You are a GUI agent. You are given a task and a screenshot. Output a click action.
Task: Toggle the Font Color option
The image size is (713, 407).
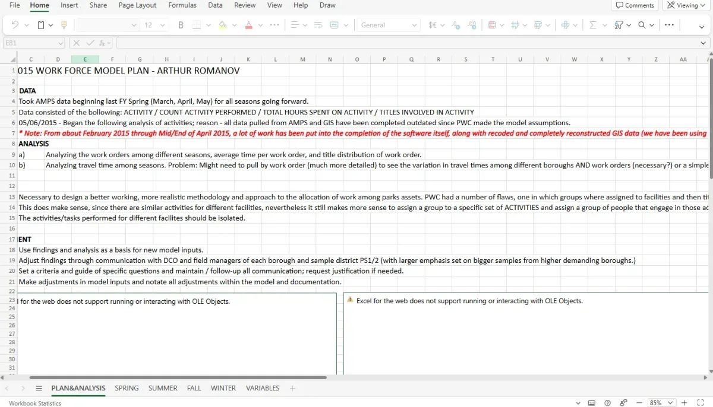pos(249,25)
